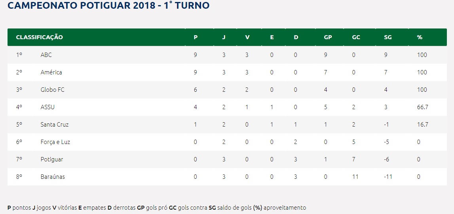The image size is (454, 214).
Task: Click the J games column header
Action: tap(224, 37)
